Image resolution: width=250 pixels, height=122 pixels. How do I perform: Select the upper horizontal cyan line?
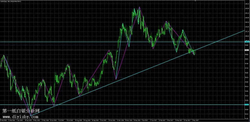122,42
